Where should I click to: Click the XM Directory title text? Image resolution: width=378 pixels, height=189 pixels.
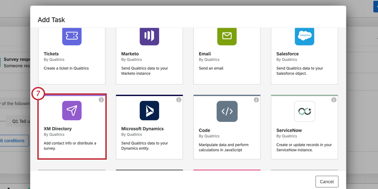coord(58,129)
